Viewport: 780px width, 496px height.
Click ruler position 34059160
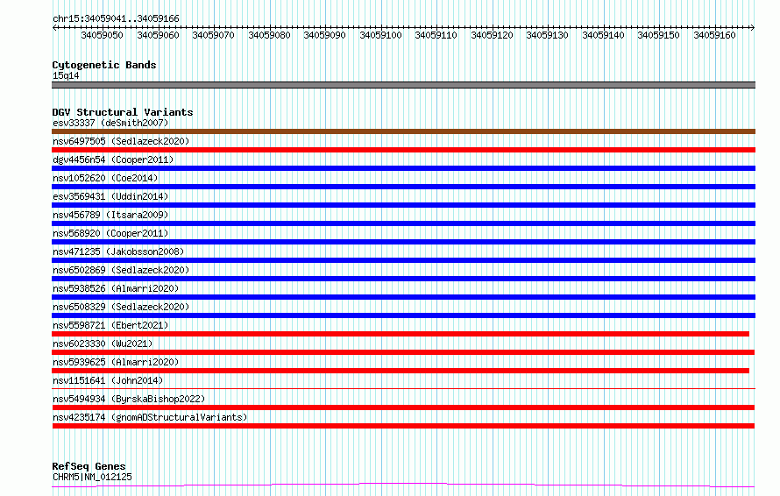click(714, 35)
